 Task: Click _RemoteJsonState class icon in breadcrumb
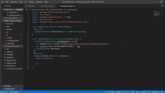coord(47,10)
